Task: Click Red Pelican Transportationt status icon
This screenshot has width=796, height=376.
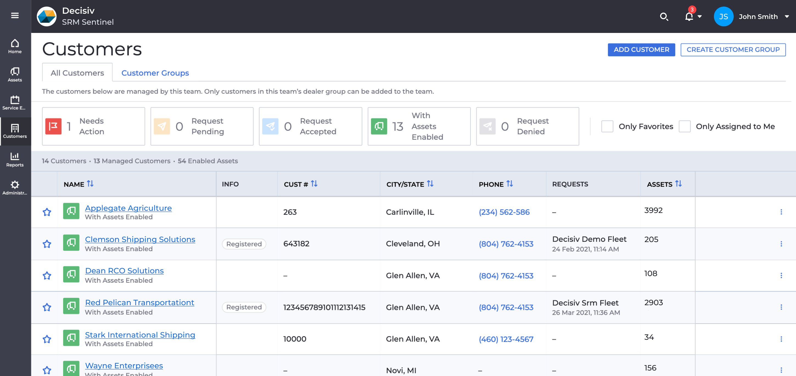Action: pos(71,306)
